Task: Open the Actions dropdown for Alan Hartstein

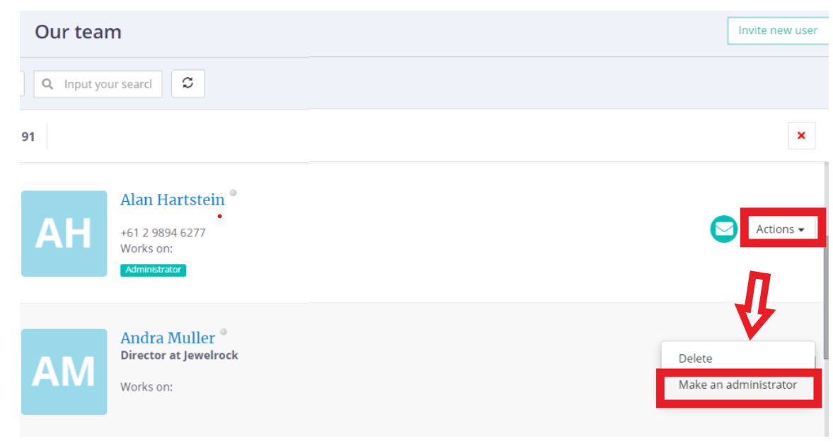Action: pos(780,229)
